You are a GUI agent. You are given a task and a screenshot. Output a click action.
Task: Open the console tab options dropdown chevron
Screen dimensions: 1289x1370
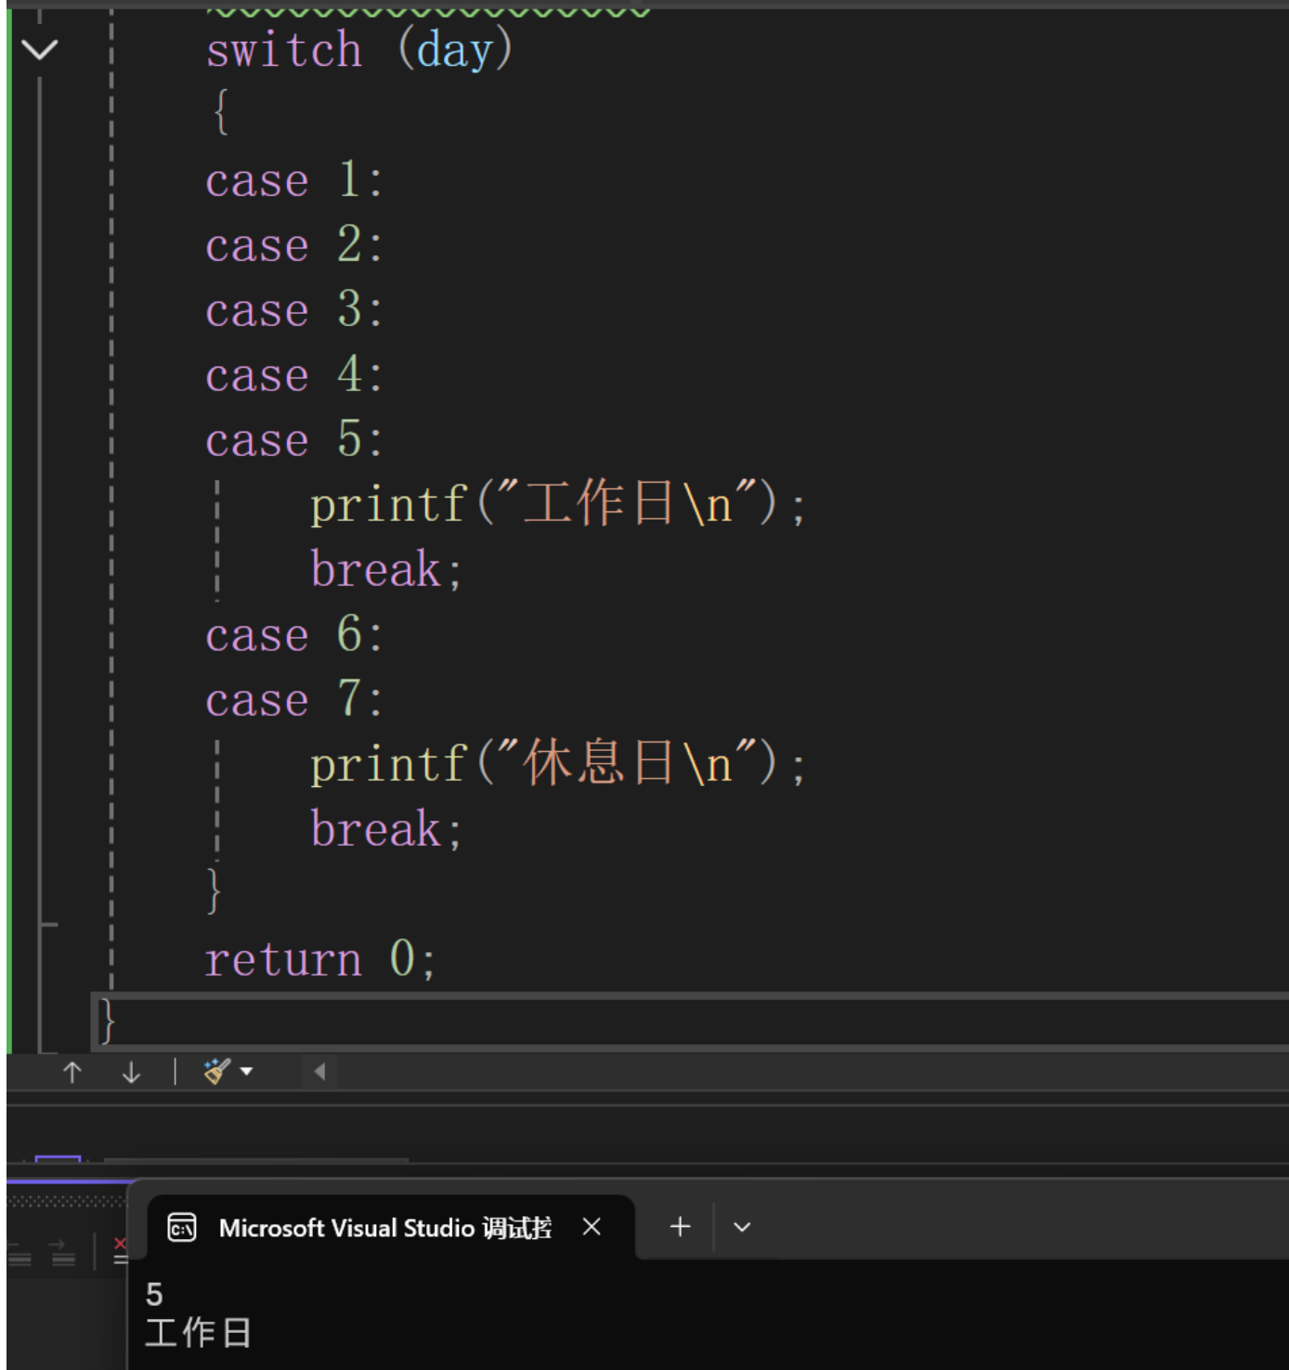(x=742, y=1227)
